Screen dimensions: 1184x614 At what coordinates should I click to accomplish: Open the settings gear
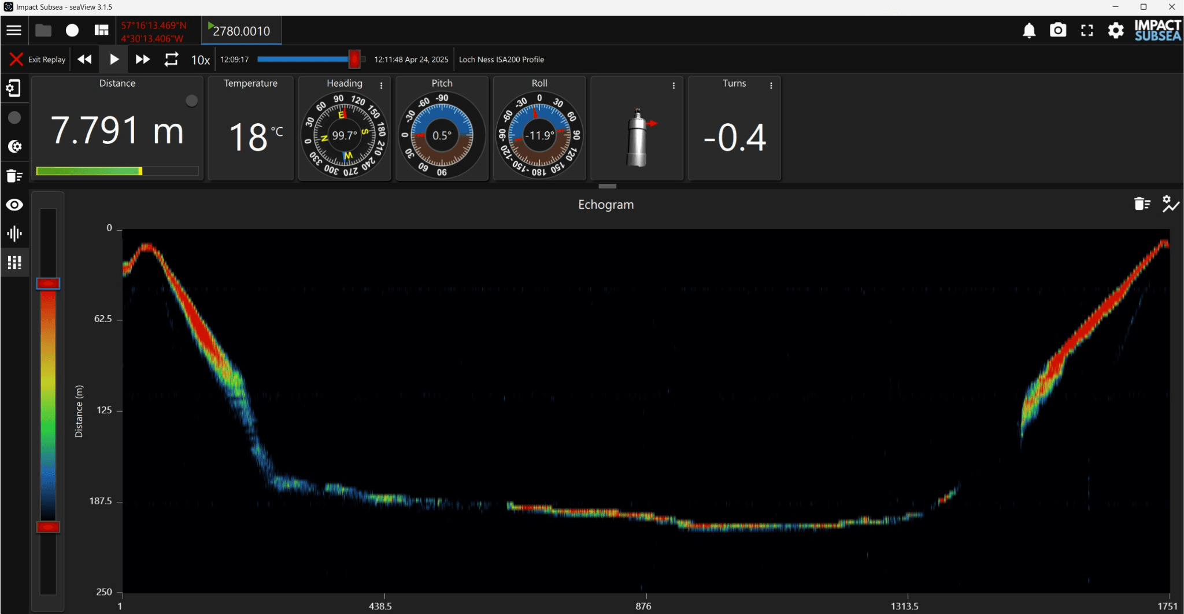click(x=1116, y=31)
